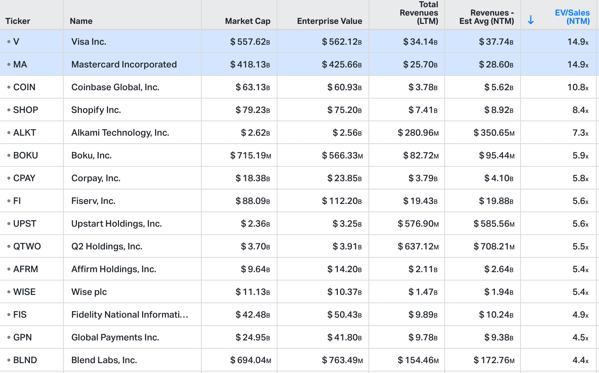Click the sort arrow beside EV/Sales column
The image size is (599, 373).
[x=531, y=20]
